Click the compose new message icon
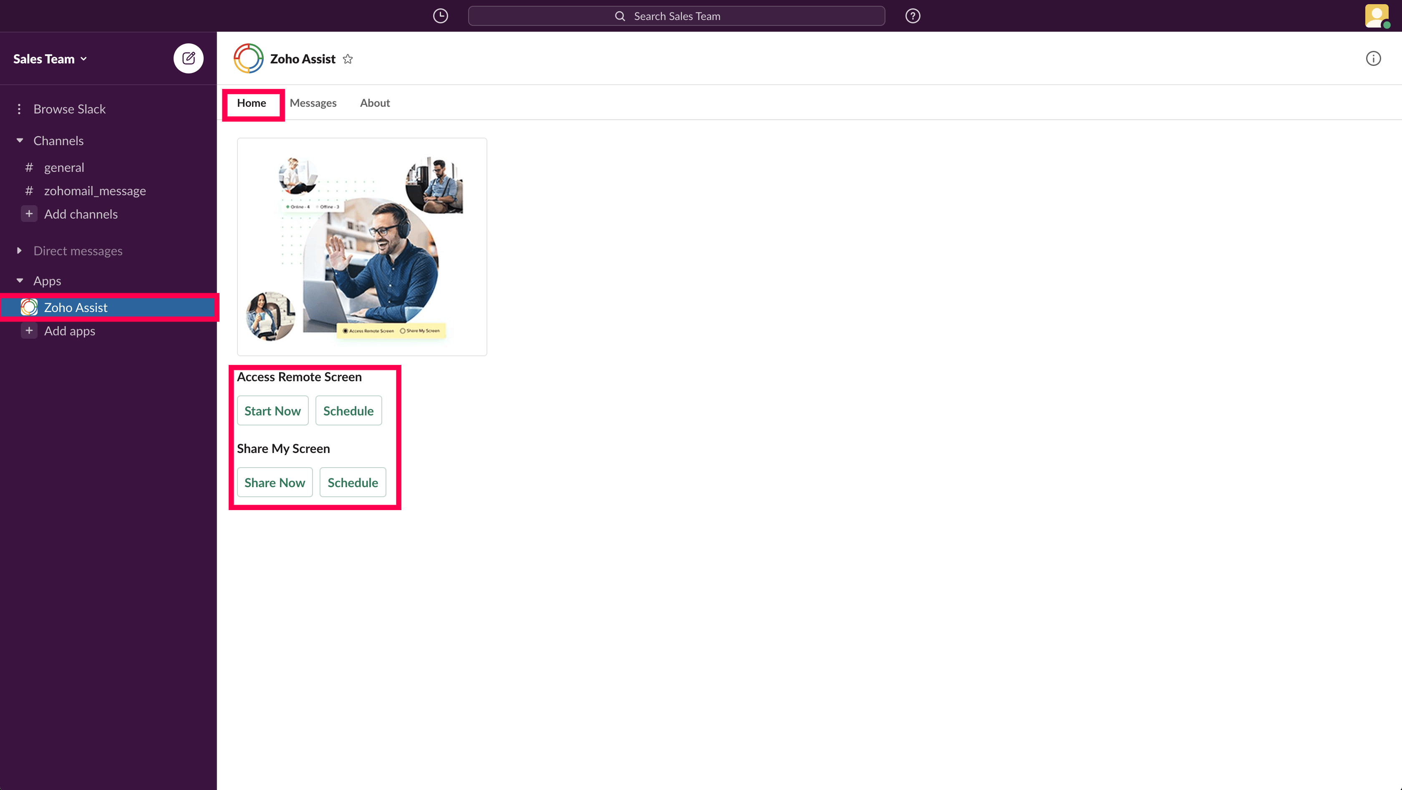The height and width of the screenshot is (790, 1402). pos(188,58)
